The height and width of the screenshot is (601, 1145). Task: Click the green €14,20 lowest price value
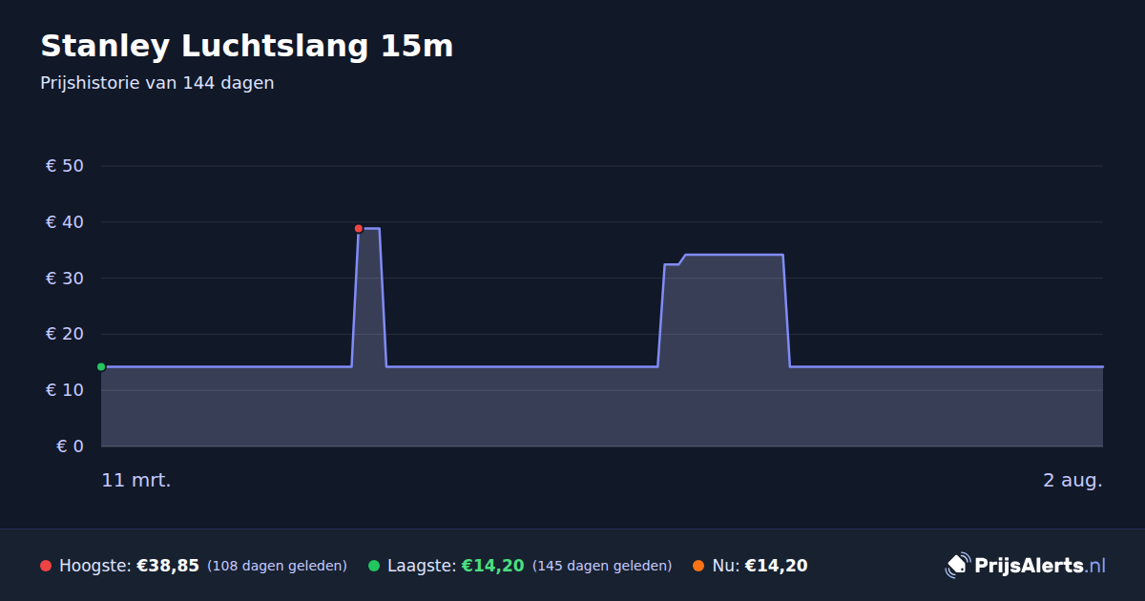click(493, 566)
